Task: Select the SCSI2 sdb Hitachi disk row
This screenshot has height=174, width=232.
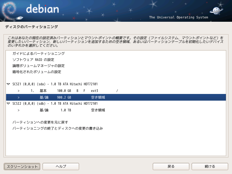Action: [x=116, y=104]
